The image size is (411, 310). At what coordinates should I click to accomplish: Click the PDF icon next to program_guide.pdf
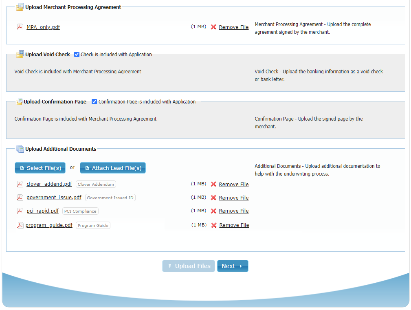pos(20,225)
